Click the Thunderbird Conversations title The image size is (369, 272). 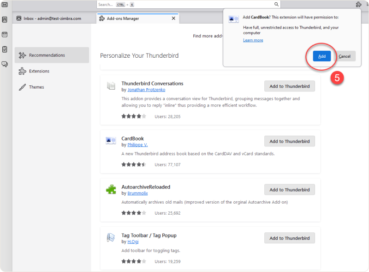[152, 84]
